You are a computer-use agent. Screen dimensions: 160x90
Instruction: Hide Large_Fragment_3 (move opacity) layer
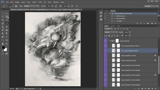pyautogui.click(x=105, y=75)
